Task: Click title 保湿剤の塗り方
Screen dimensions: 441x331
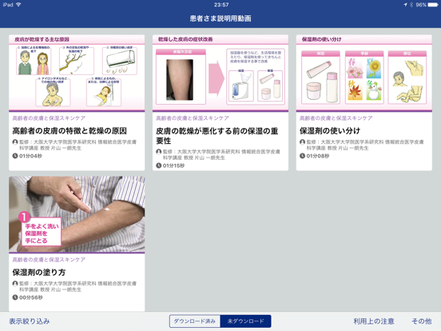Action: 39,272
